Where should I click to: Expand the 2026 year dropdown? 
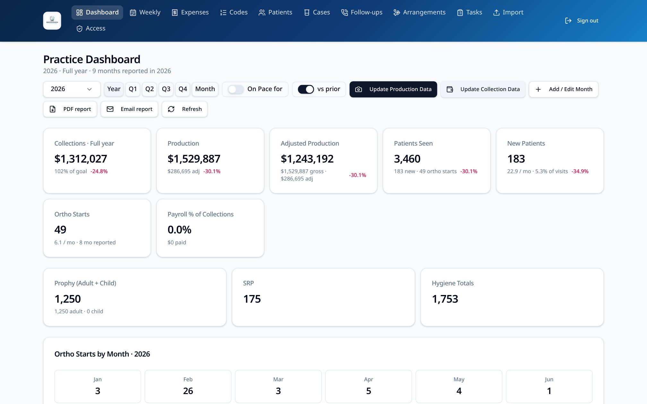[x=72, y=89]
